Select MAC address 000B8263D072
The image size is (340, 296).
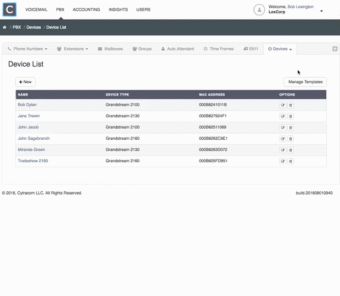(213, 150)
